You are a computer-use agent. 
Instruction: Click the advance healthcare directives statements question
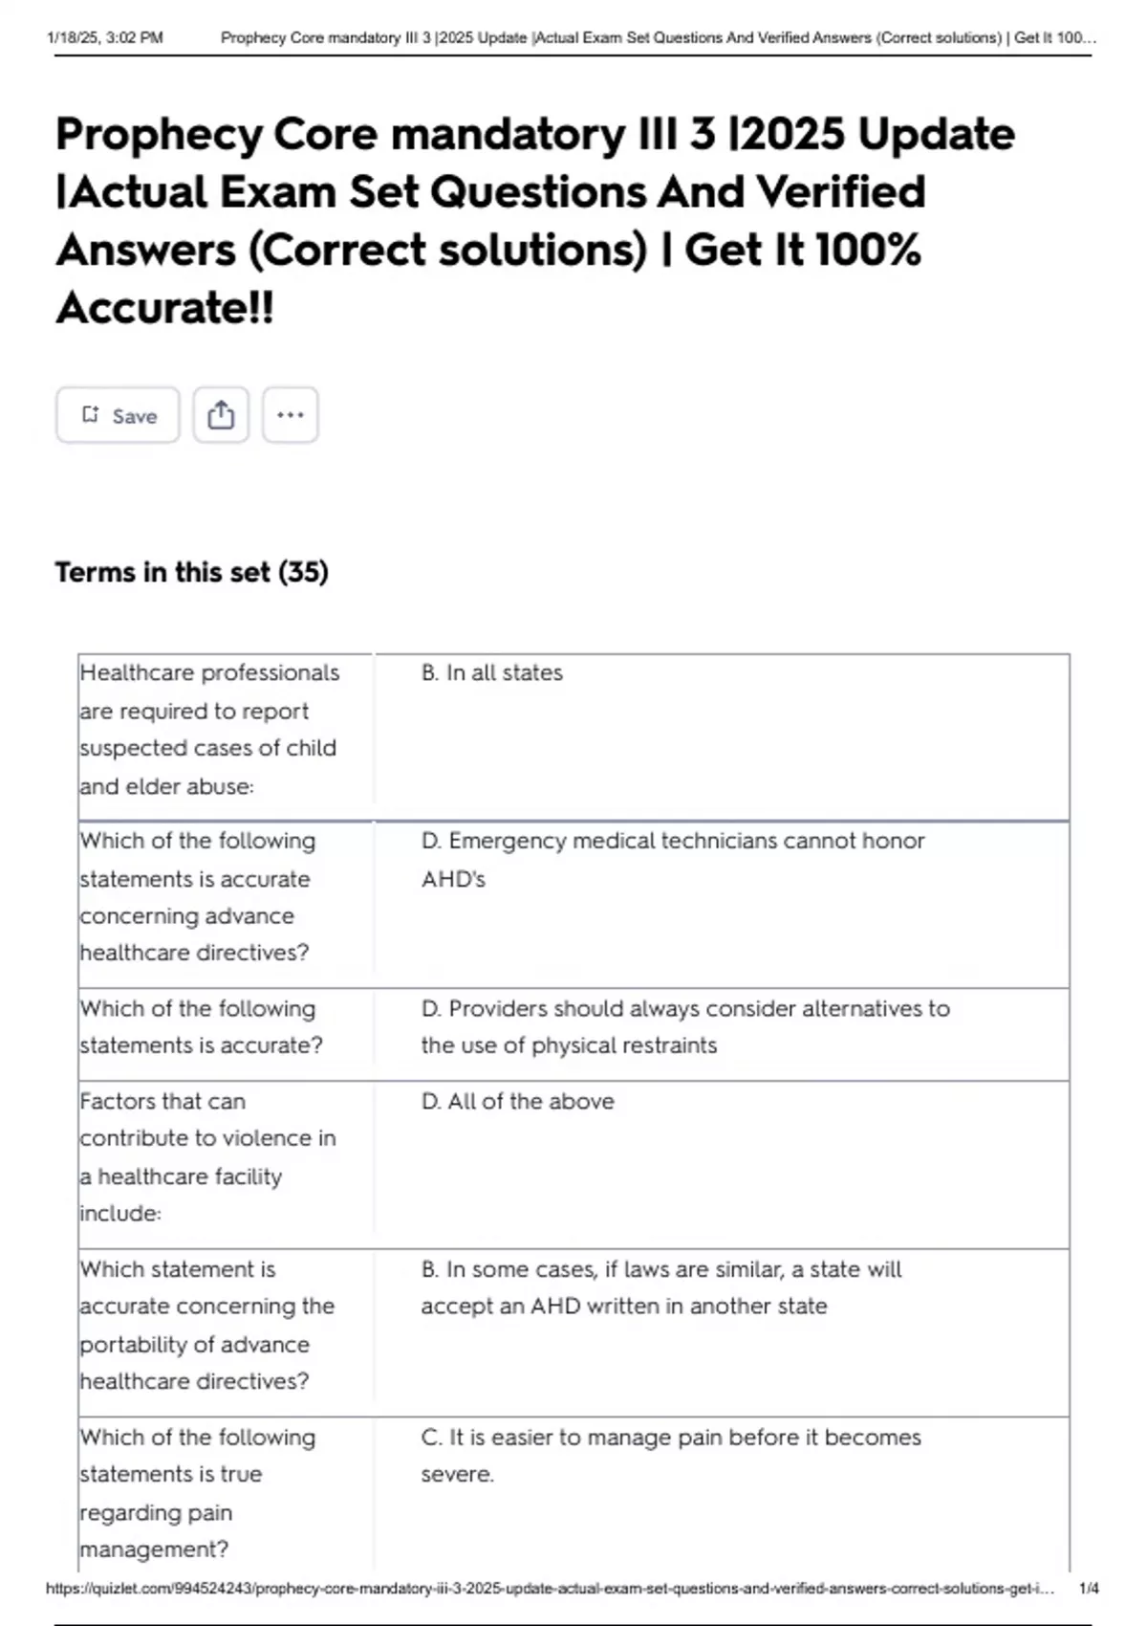pos(197,896)
